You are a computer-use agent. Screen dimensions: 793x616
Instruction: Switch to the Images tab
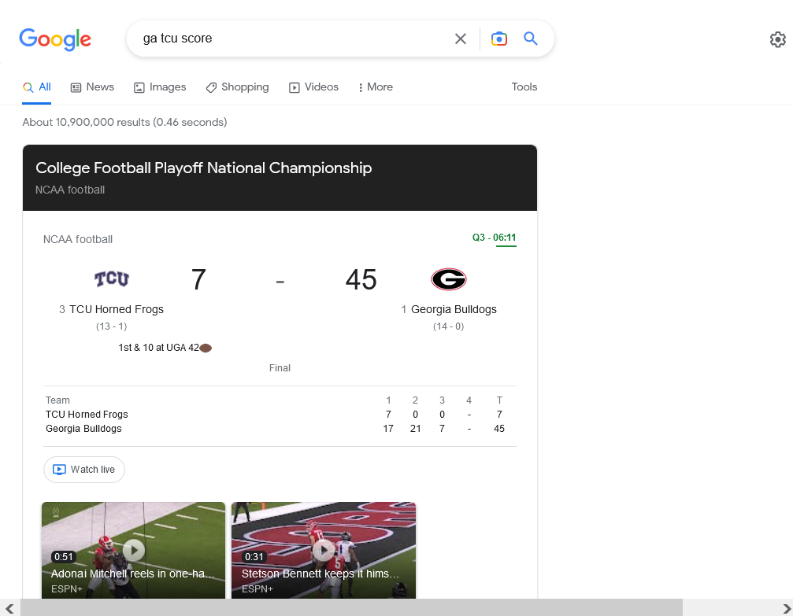click(160, 87)
